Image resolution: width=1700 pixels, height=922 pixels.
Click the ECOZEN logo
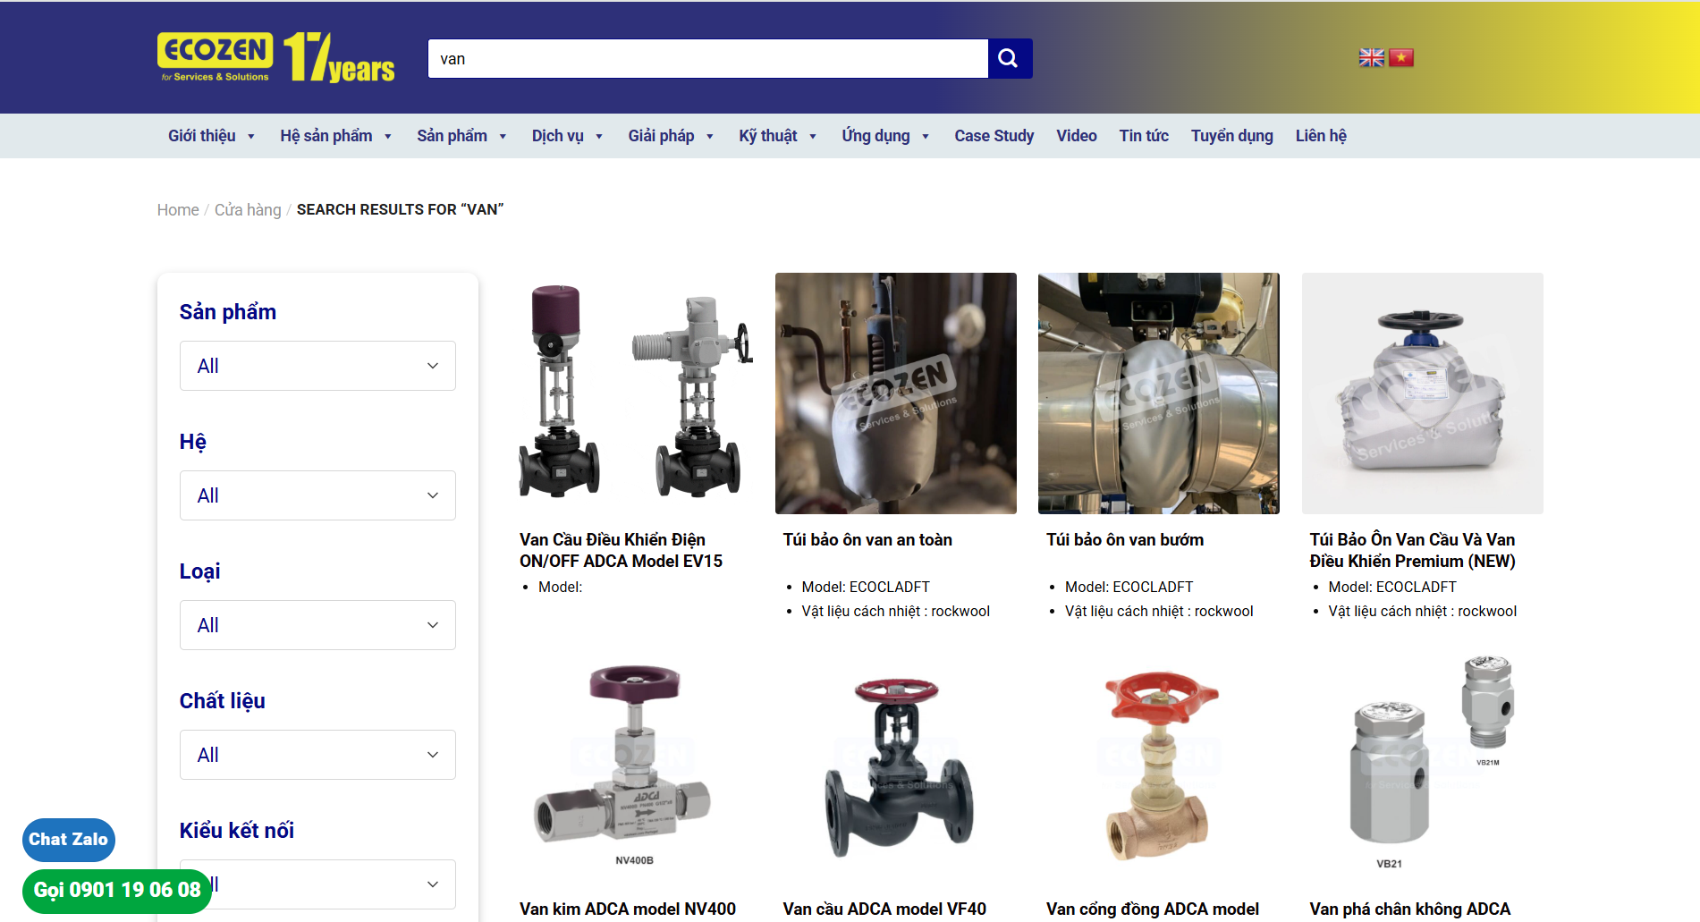pos(216,57)
